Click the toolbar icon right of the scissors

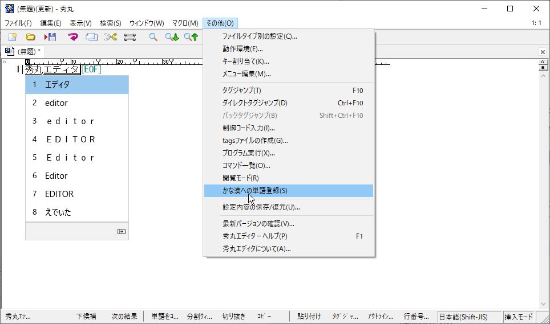130,37
